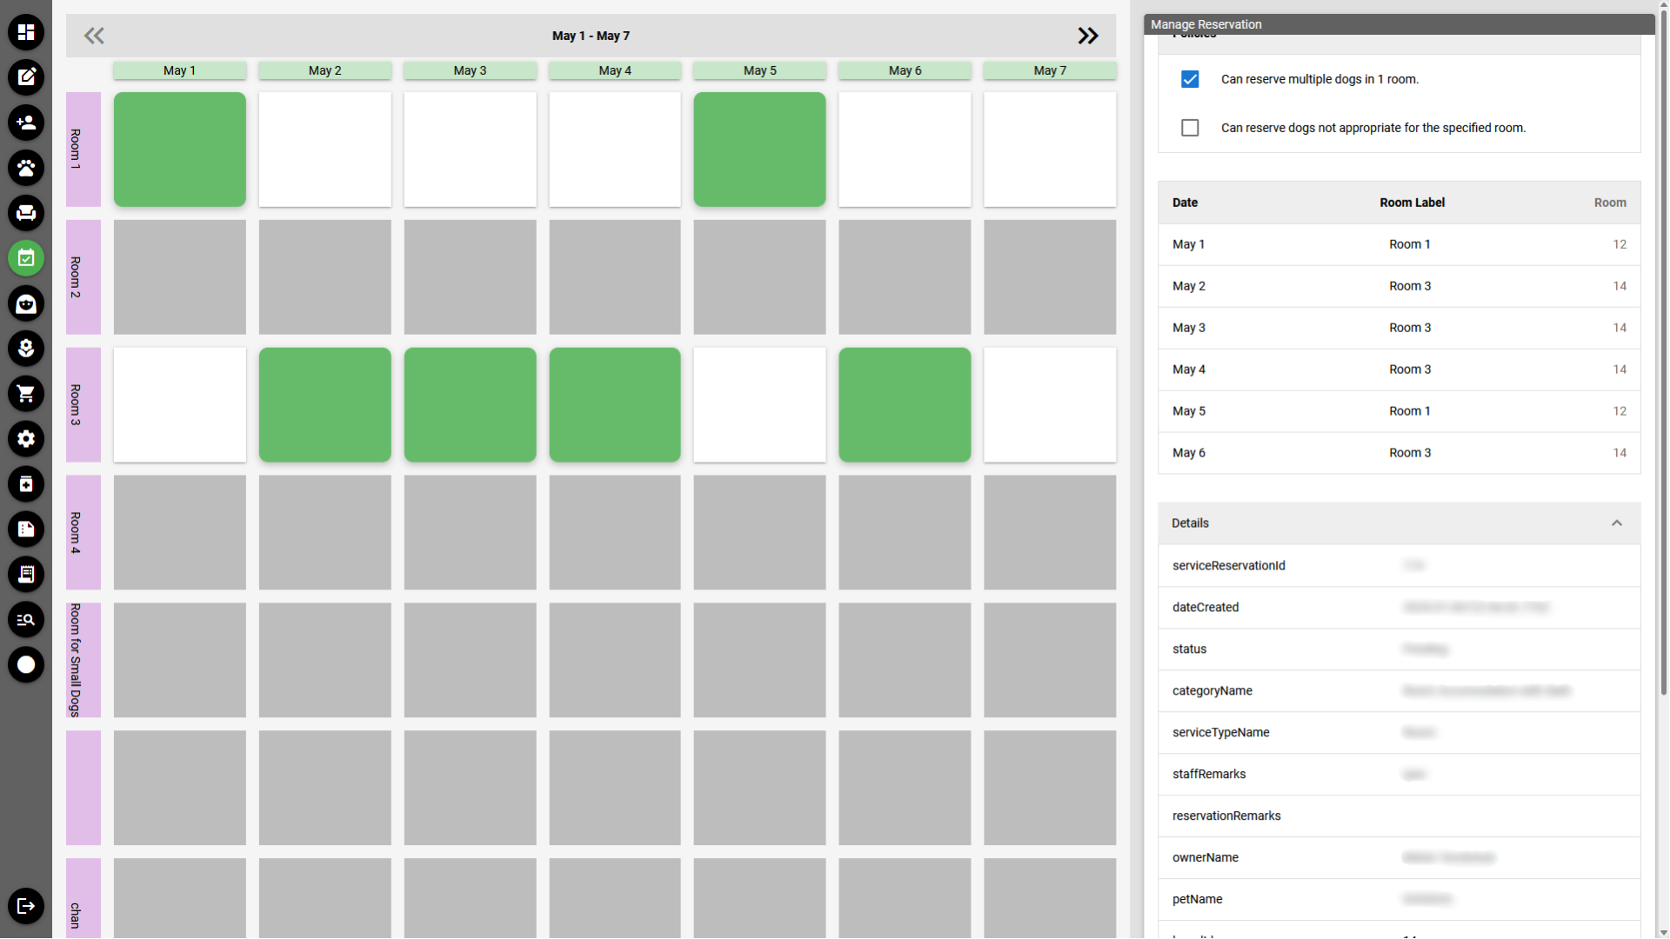Collapse the Details section chevron
Image resolution: width=1670 pixels, height=939 pixels.
point(1616,523)
